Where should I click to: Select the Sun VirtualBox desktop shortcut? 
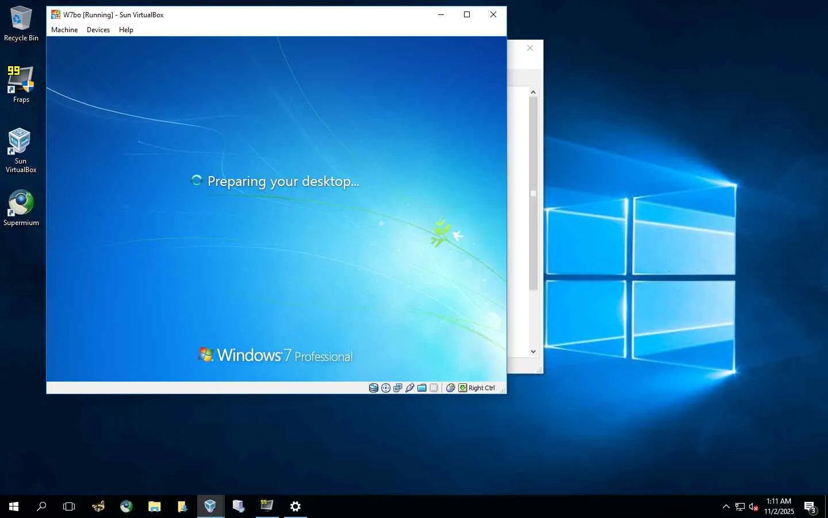pyautogui.click(x=21, y=150)
